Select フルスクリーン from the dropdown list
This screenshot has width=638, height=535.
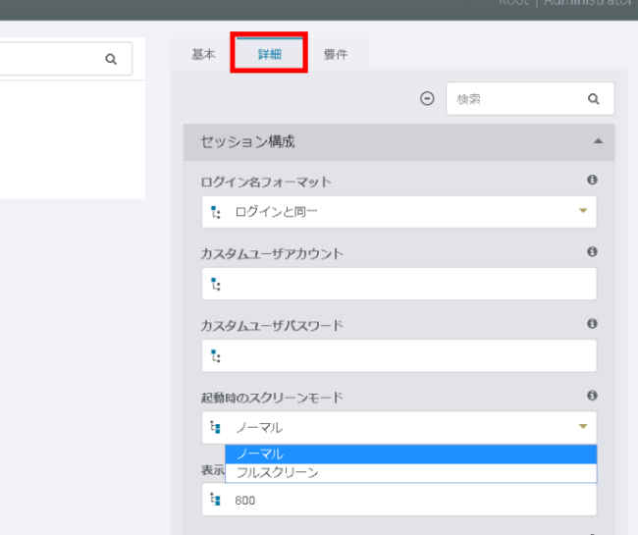click(278, 472)
